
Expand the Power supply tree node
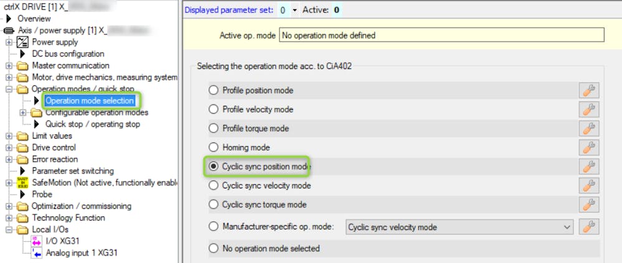click(9, 42)
